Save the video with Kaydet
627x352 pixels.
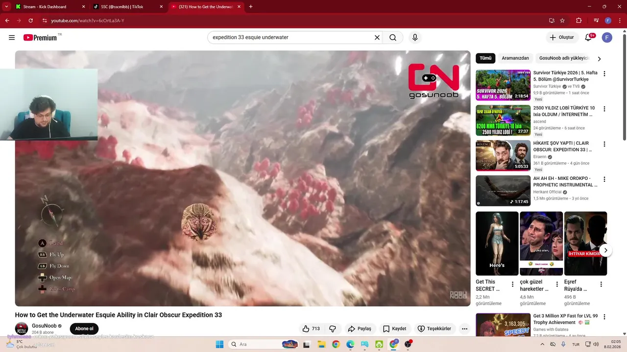coord(395,329)
